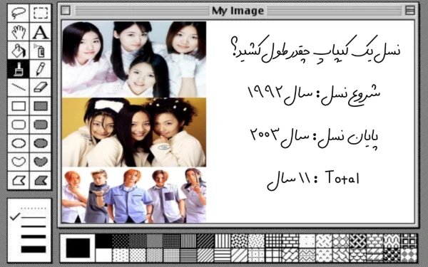Pick the wide vertical stripes pattern swatch
Viewport: 428px width, 267px height.
pos(223,241)
